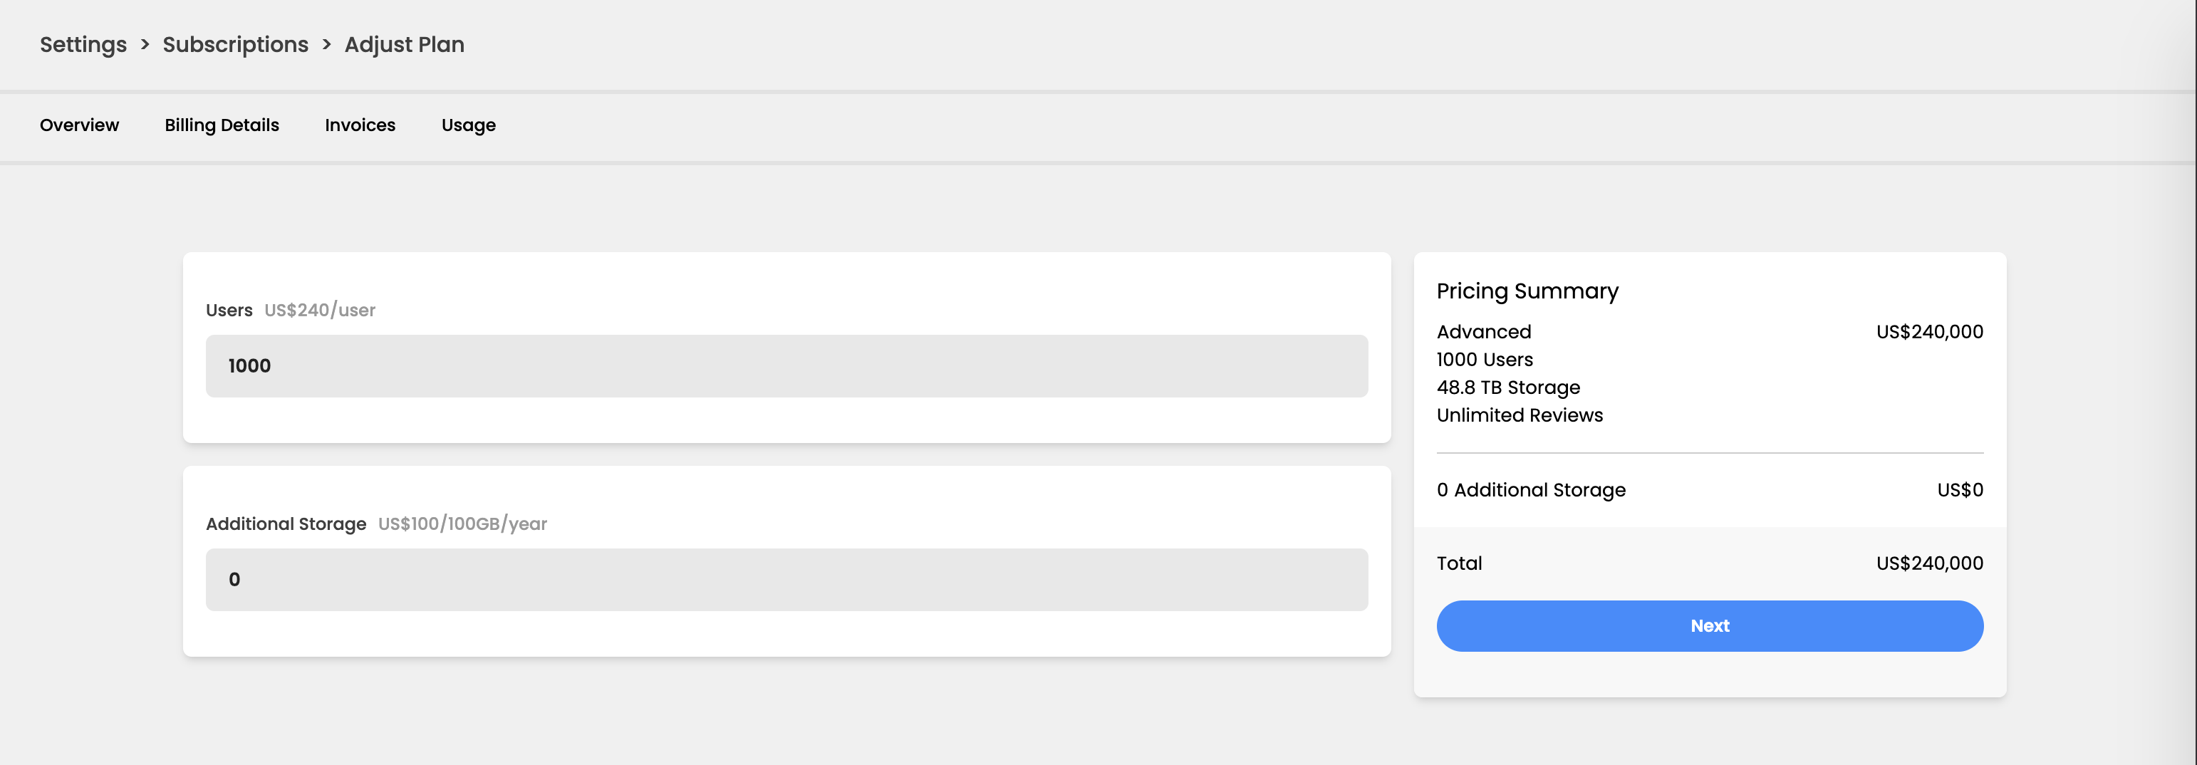Go to Subscriptions in the breadcrumb
Viewport: 2197px width, 765px height.
point(235,44)
